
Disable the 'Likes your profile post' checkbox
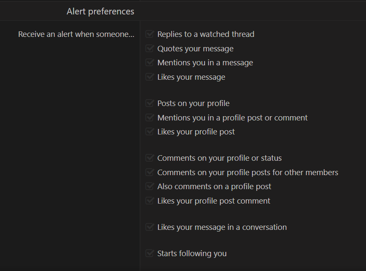click(150, 131)
